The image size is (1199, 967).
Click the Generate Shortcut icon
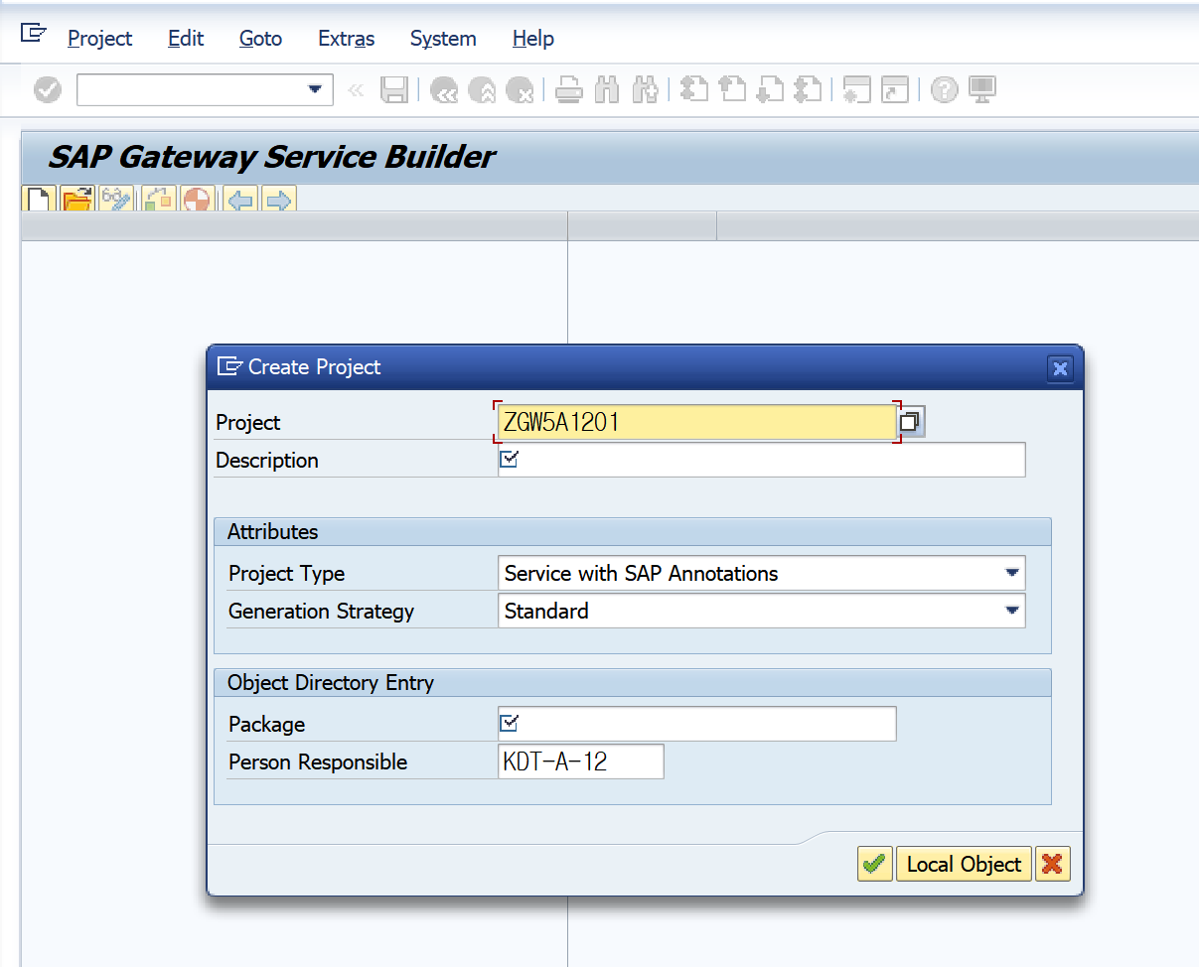point(895,90)
